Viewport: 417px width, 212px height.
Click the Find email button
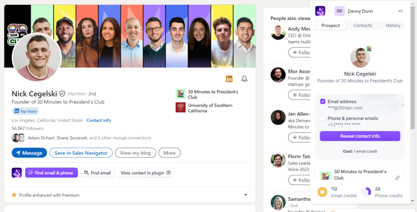98,172
